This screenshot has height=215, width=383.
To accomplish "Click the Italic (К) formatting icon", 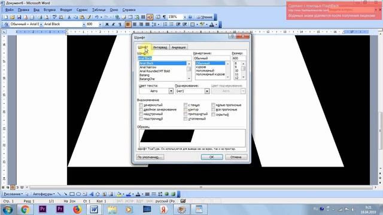I will click(x=113, y=24).
